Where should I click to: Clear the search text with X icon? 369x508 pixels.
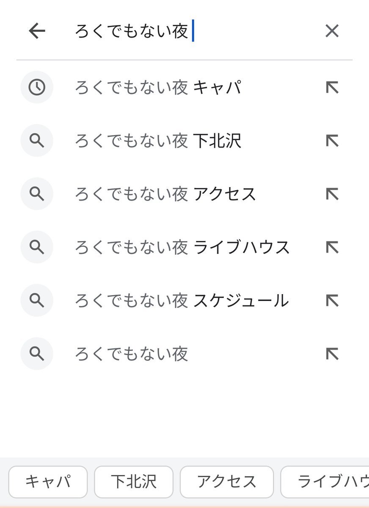[x=332, y=31]
